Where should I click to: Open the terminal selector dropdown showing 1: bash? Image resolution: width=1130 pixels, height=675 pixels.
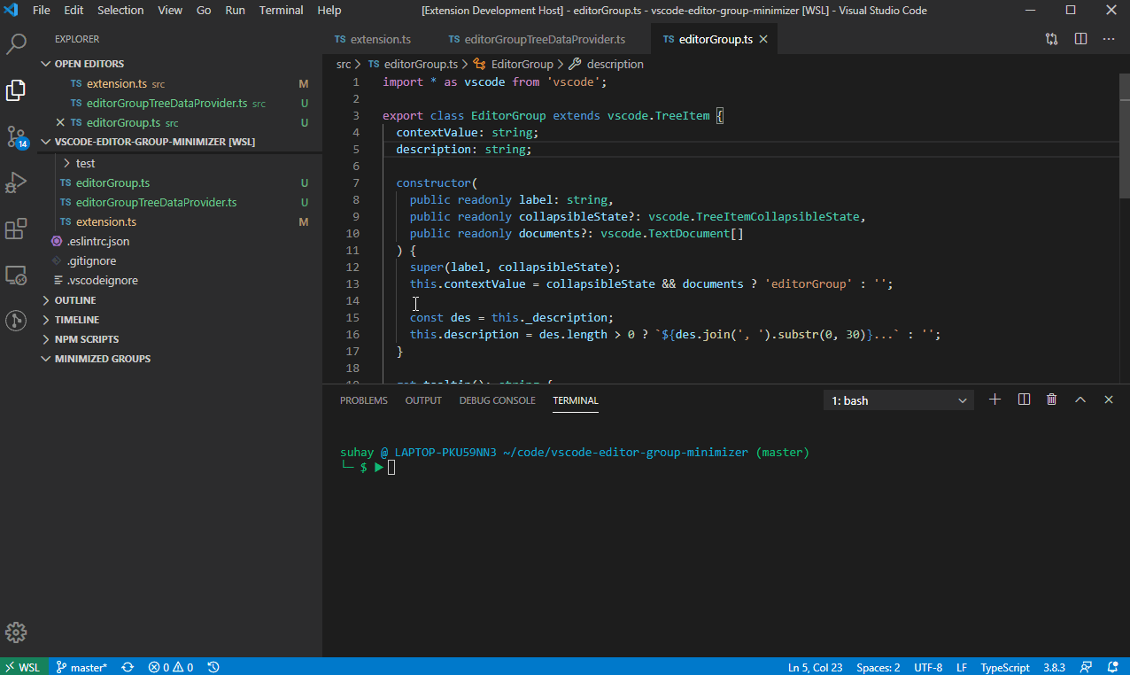pos(898,400)
